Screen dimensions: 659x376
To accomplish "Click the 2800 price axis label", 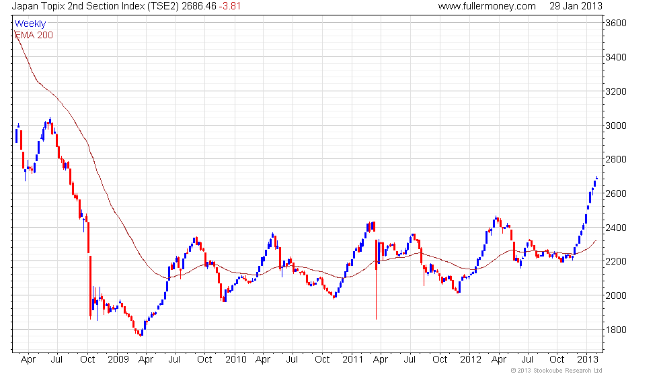I will pyautogui.click(x=616, y=160).
